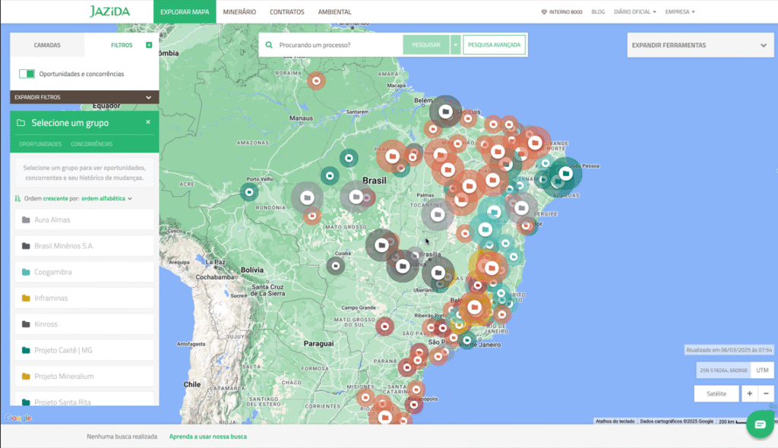778x448 pixels.
Task: Click the coordinate readout 25N 518264, 660958
Action: point(723,370)
